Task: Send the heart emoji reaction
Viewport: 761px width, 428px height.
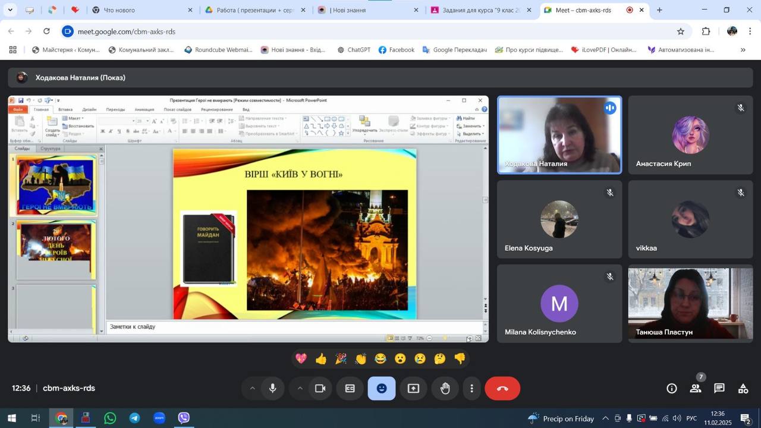Action: [301, 358]
